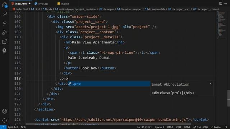Click the index.html breadcrumb
Viewport: 230px width, 129px height.
pyautogui.click(x=22, y=9)
